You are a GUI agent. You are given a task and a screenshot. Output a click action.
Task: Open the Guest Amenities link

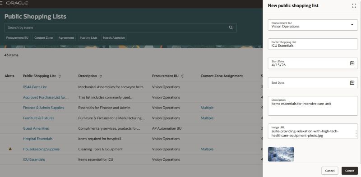(x=36, y=128)
